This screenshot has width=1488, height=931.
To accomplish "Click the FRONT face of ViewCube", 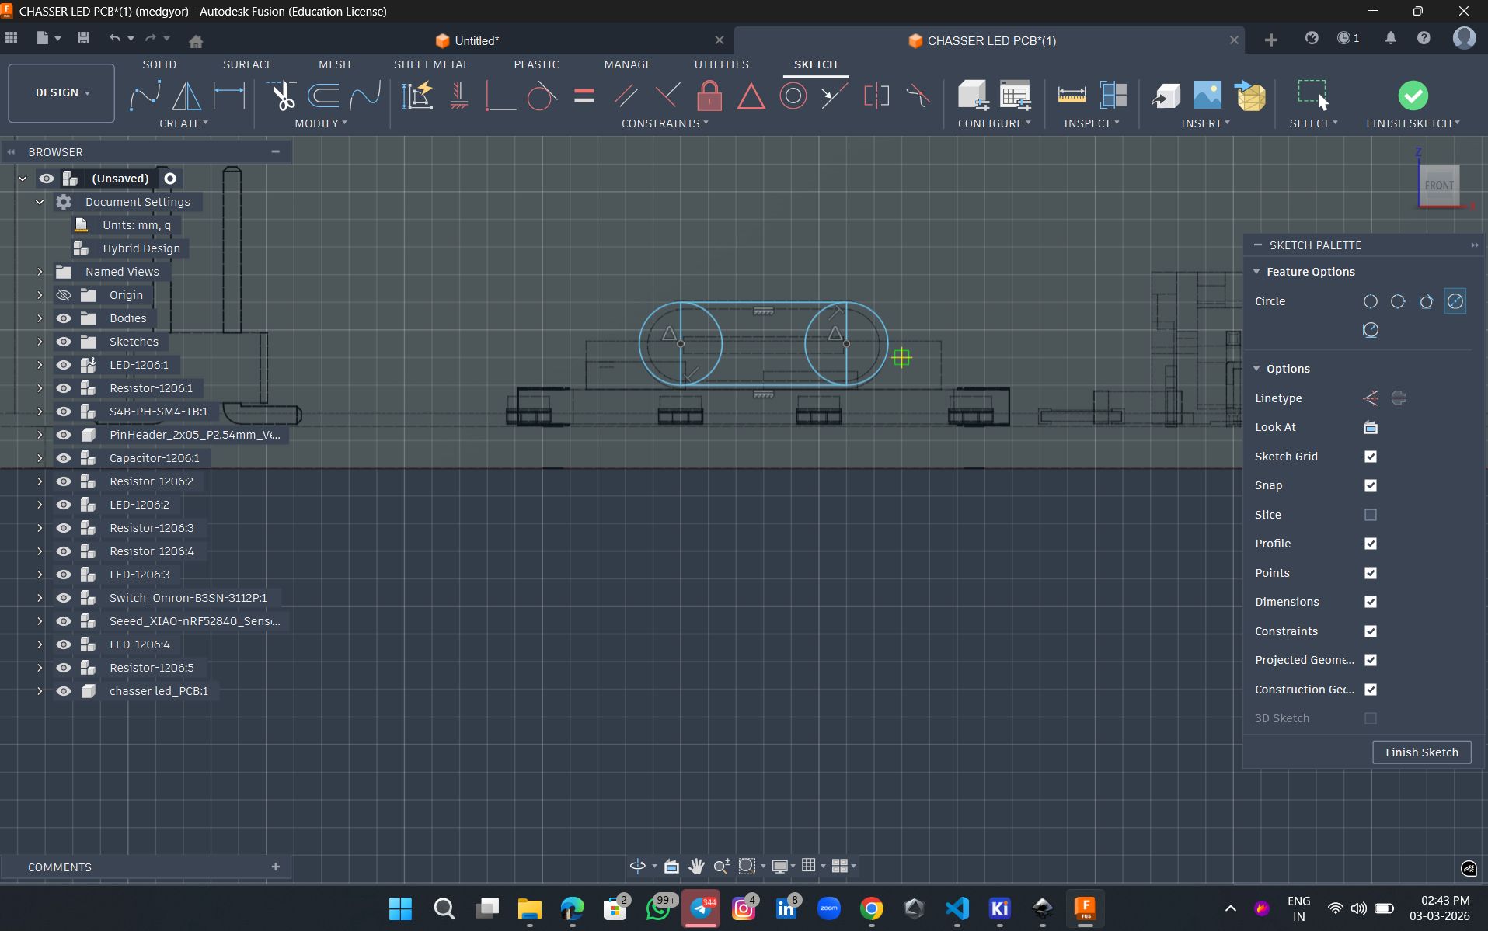I will pyautogui.click(x=1438, y=186).
